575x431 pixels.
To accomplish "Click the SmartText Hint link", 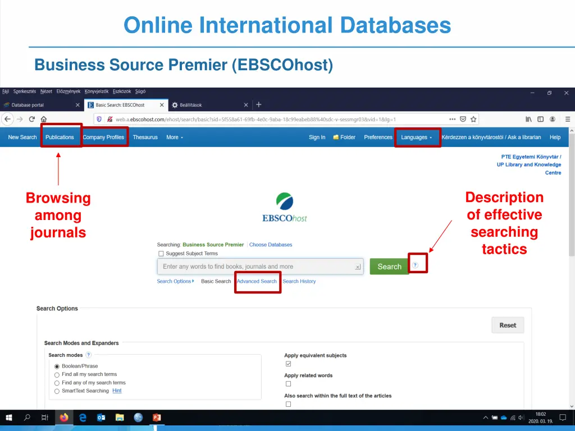I will [x=117, y=391].
